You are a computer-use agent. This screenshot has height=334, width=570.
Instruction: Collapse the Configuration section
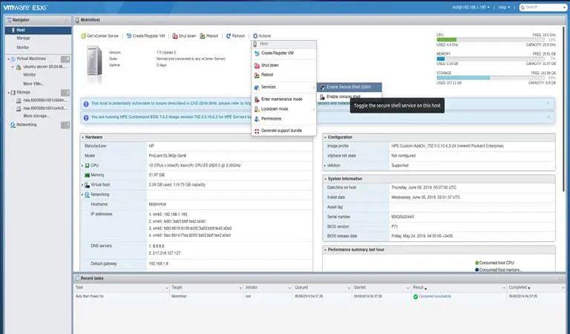pyautogui.click(x=325, y=137)
